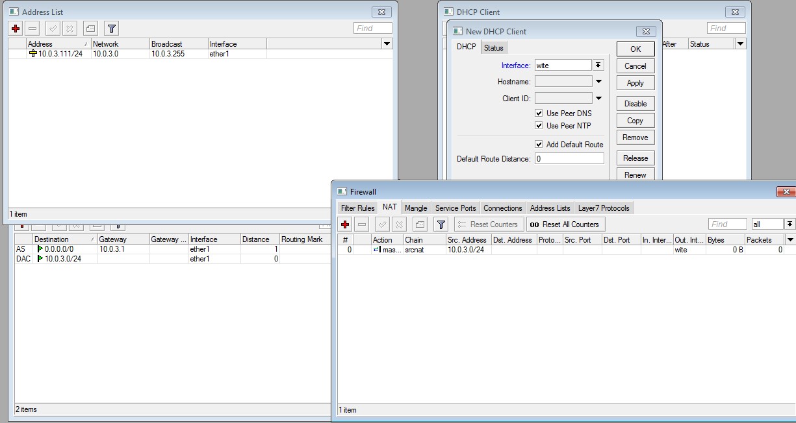Click the Remove button in New DHCP Client
This screenshot has width=796, height=423.
pyautogui.click(x=636, y=138)
